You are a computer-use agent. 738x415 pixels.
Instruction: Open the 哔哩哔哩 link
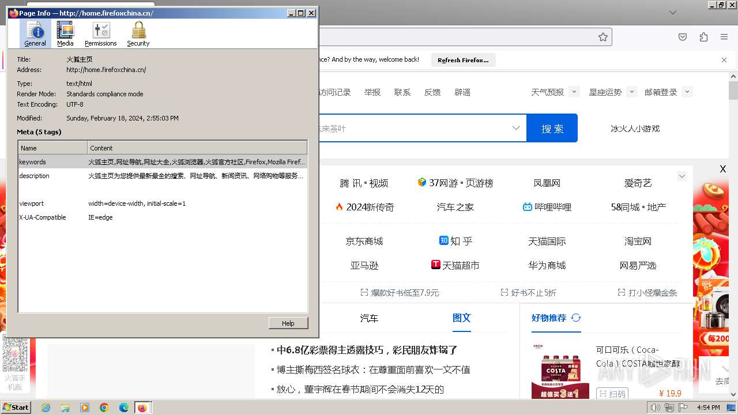click(x=547, y=207)
